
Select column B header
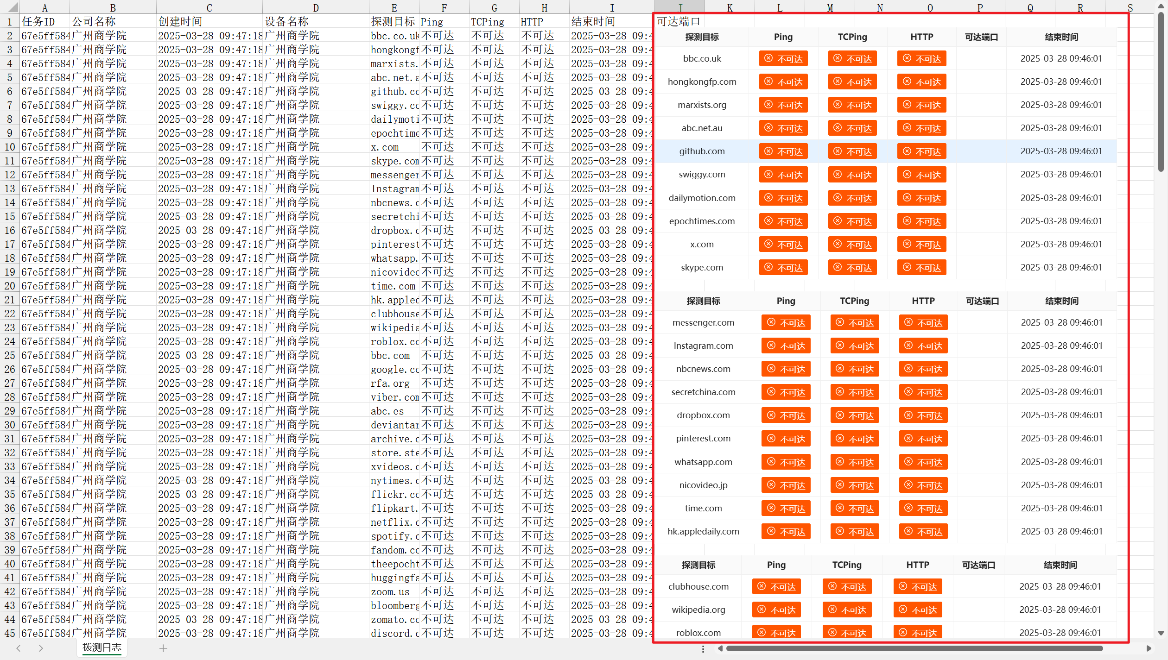[113, 7]
